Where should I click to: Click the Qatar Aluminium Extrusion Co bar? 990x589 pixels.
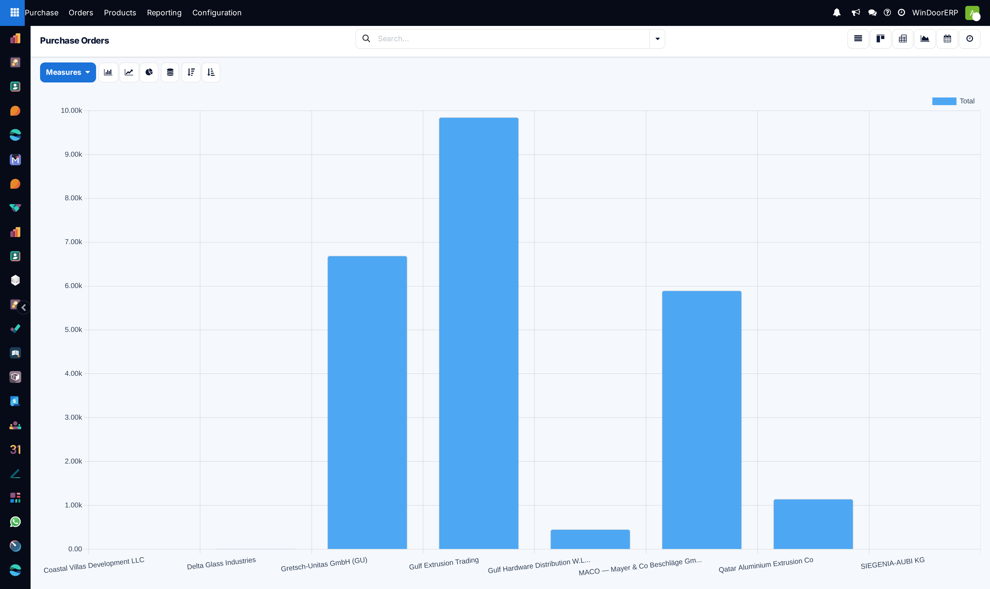tap(813, 524)
